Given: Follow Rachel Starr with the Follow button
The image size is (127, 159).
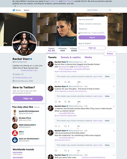Looking at the screenshot, I should 110,54.
